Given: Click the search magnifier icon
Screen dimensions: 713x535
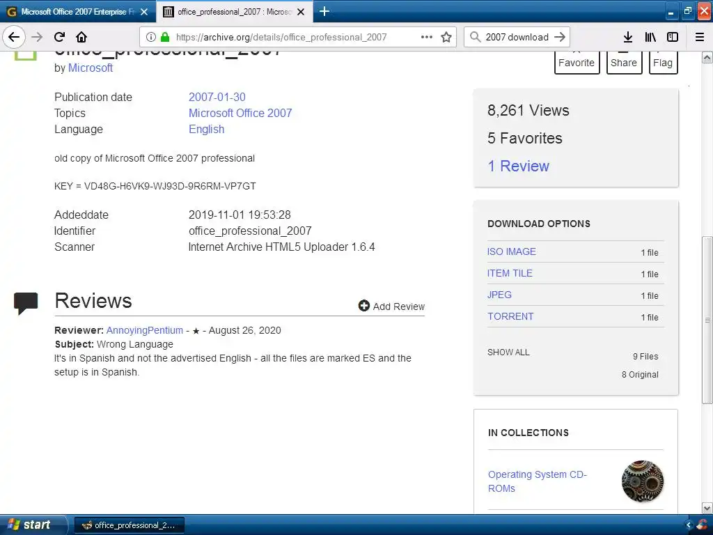Looking at the screenshot, I should pyautogui.click(x=475, y=37).
